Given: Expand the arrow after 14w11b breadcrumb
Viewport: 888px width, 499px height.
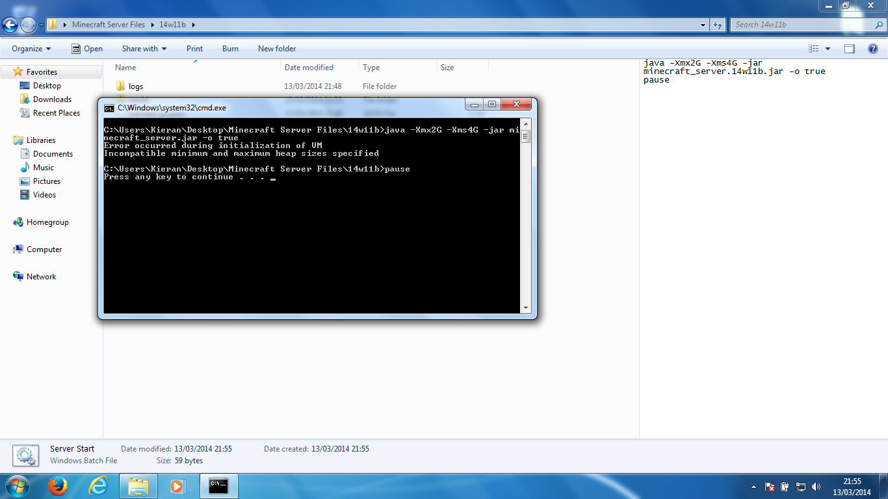Looking at the screenshot, I should coord(193,25).
